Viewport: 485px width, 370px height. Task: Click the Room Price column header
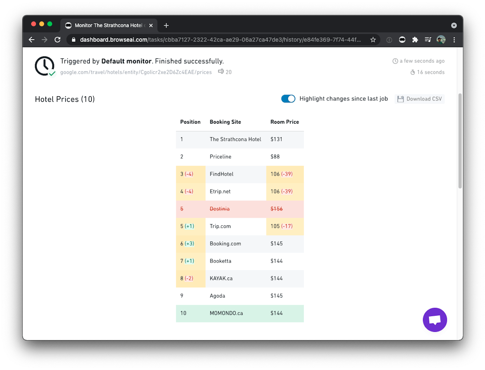pos(285,122)
